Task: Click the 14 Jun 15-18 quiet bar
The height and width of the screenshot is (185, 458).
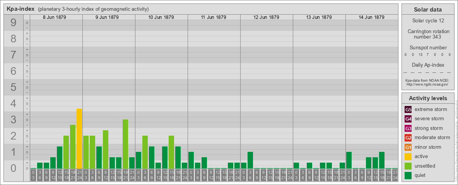Action: [382, 160]
